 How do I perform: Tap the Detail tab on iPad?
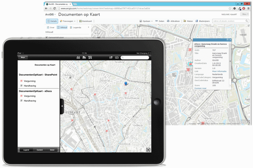pyautogui.click(x=52, y=150)
